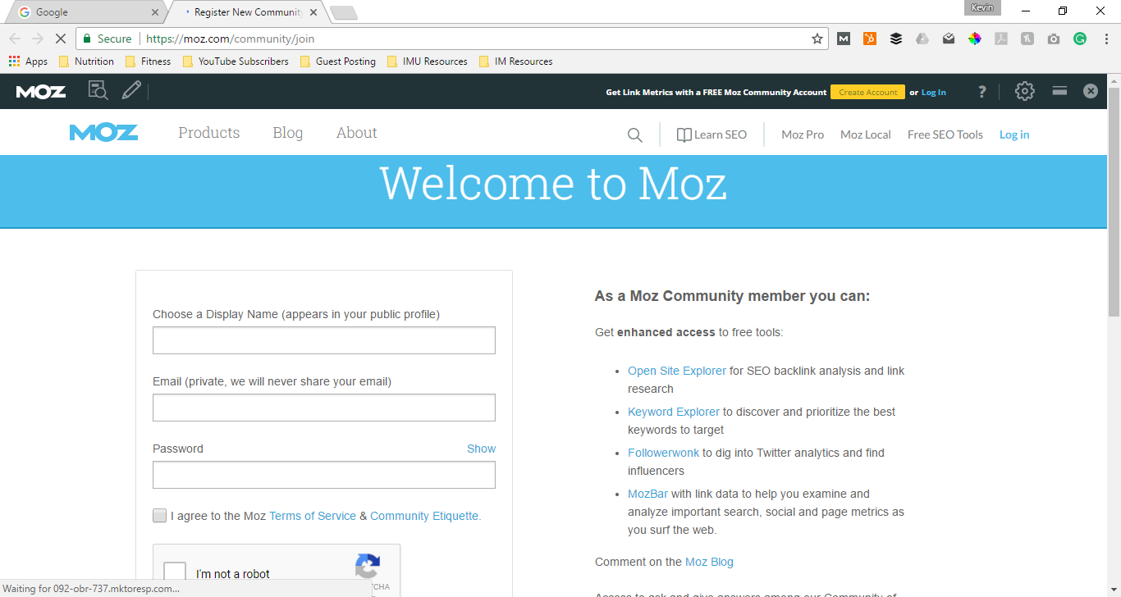Click the Email input field
The width and height of the screenshot is (1121, 597).
click(324, 408)
